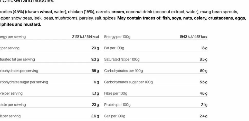The image size is (249, 121).
Task: Select the Carbohydrates per 100g value 50 g
Action: (x=204, y=71)
